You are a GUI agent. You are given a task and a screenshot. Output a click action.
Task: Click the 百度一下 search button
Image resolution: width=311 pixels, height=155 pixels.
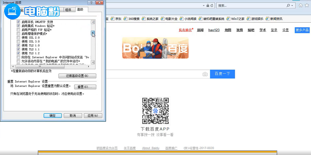click(223, 74)
